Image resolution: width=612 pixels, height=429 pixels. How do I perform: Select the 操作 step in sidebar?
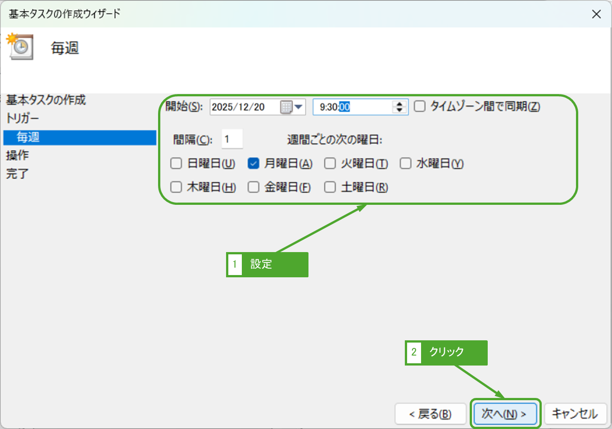coord(18,155)
